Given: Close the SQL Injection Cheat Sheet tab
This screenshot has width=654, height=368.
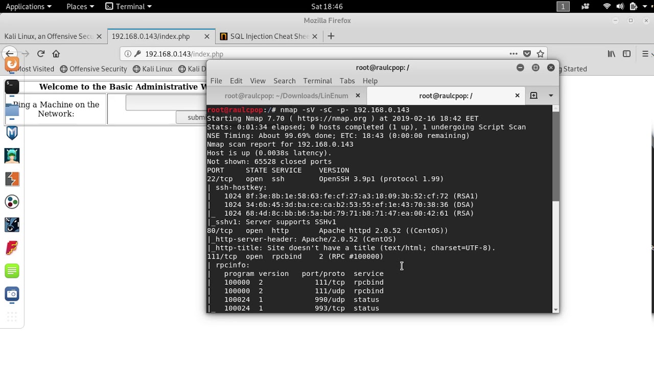Looking at the screenshot, I should [315, 36].
